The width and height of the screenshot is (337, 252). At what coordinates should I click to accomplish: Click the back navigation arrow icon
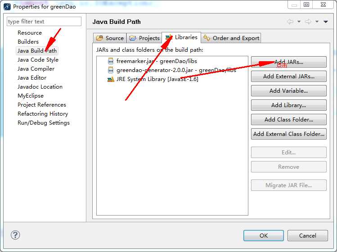(290, 22)
